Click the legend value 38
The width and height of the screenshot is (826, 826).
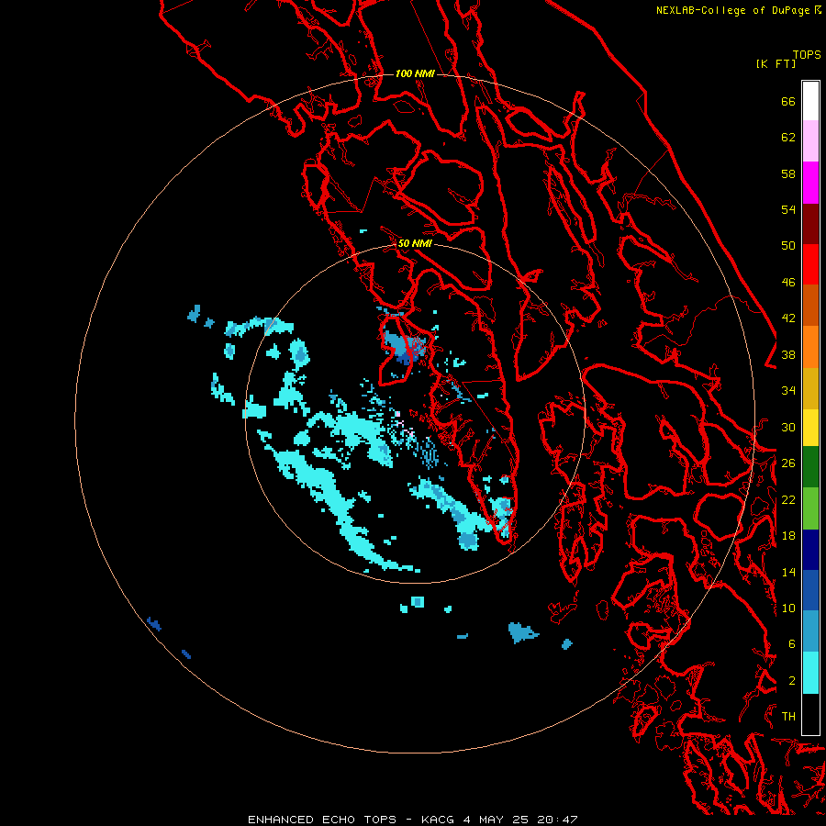click(788, 354)
